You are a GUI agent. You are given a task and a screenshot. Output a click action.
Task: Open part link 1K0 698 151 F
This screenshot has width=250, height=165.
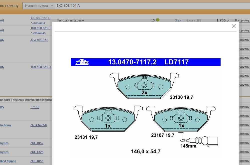tap(40, 28)
